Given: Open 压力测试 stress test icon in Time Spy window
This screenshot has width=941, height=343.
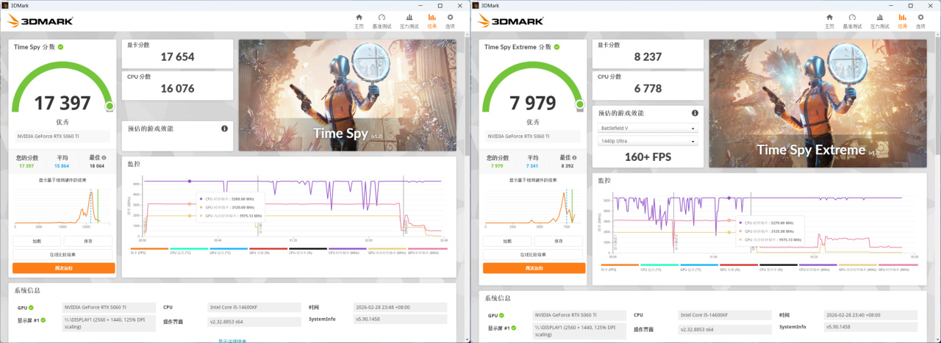Looking at the screenshot, I should (x=409, y=21).
